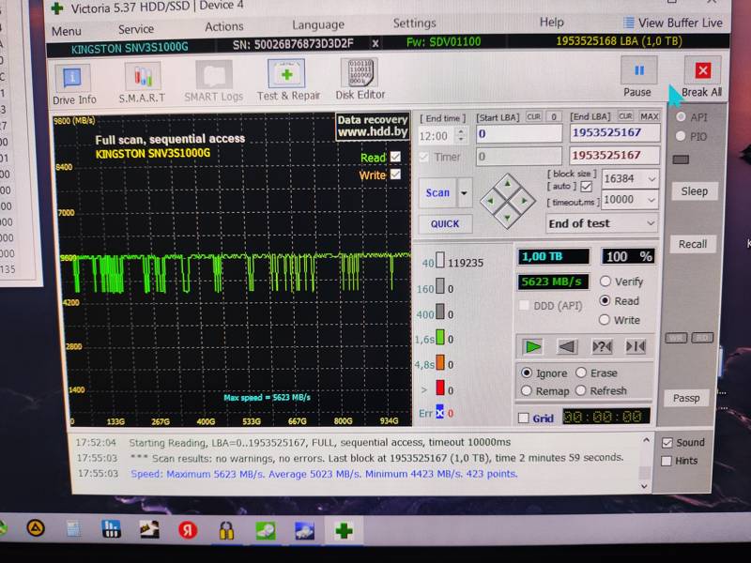Switch to Test & Repair view

[287, 82]
